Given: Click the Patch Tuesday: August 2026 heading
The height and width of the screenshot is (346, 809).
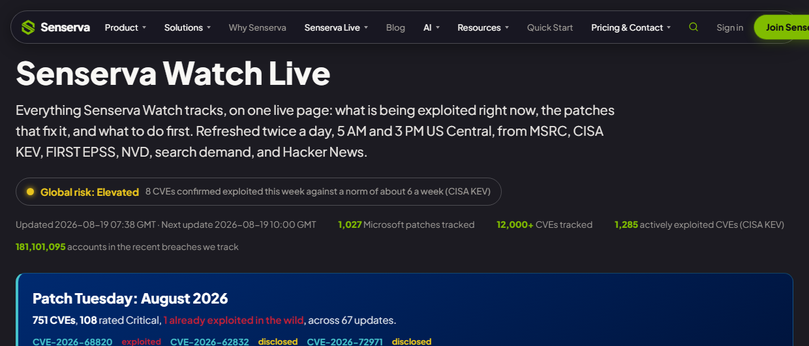Looking at the screenshot, I should [130, 298].
